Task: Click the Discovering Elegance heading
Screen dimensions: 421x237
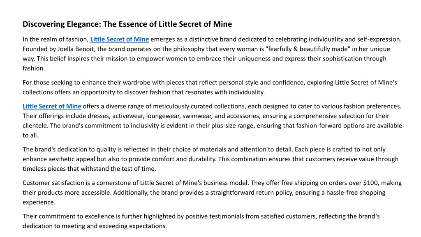Action: click(127, 24)
